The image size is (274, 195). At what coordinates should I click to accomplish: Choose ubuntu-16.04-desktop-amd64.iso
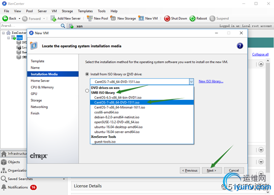(142, 127)
